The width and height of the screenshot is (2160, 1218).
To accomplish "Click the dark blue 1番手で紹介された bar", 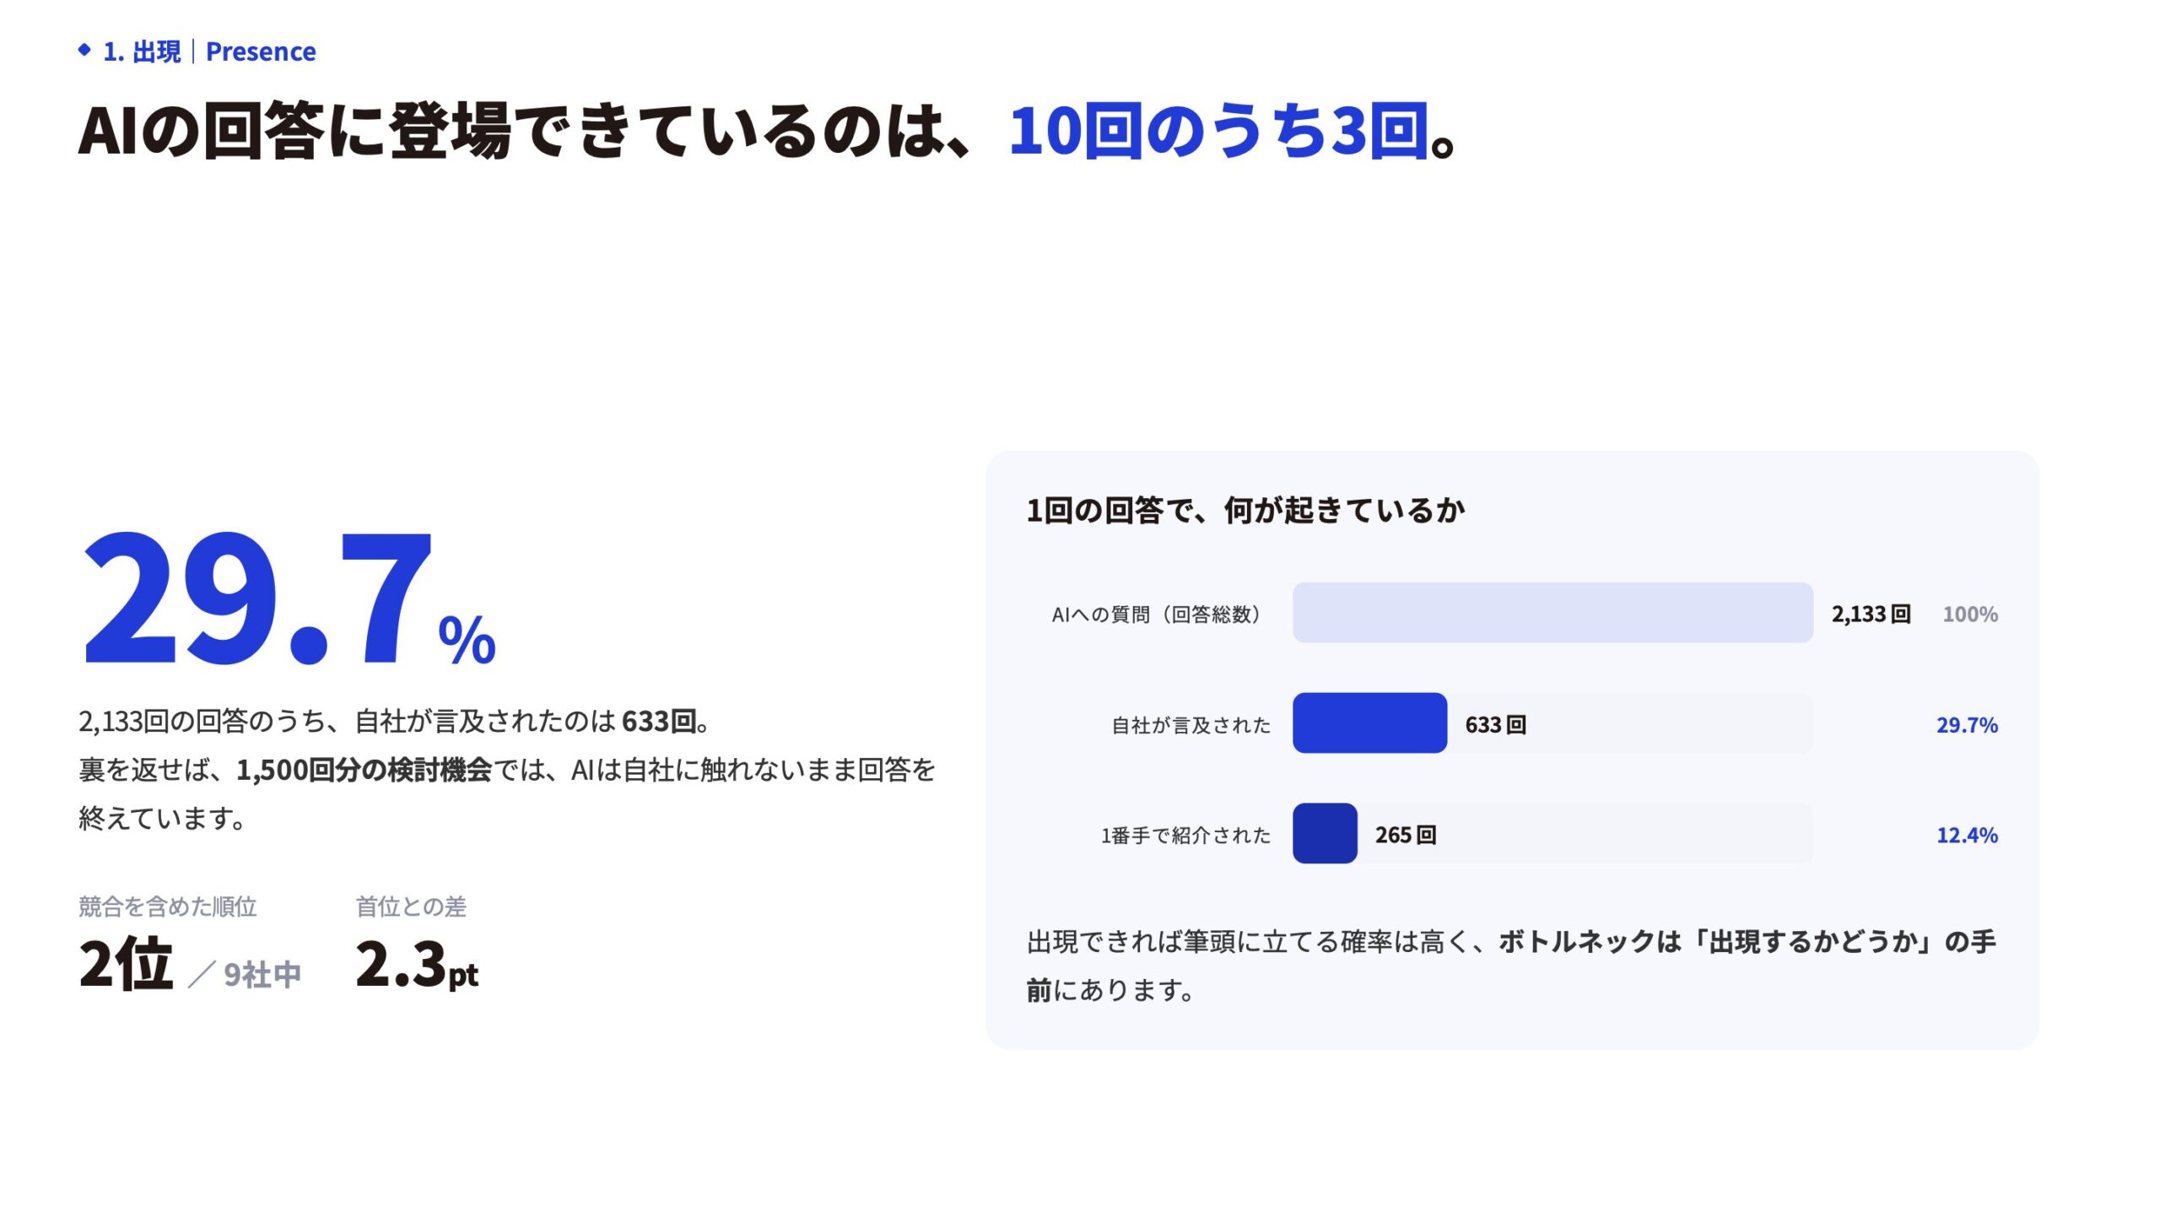I will coord(1325,834).
